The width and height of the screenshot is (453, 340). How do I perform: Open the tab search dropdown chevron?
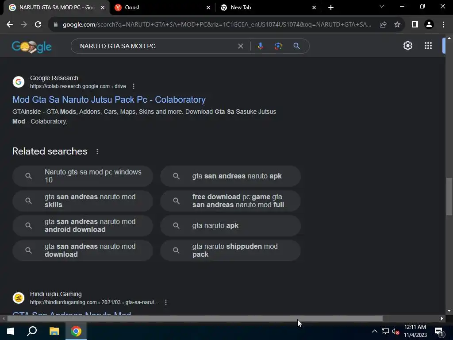coord(382,6)
